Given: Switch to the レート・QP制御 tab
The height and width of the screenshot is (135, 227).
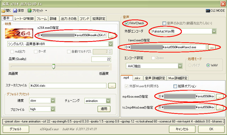Looking at the screenshot, I should 24,18.
